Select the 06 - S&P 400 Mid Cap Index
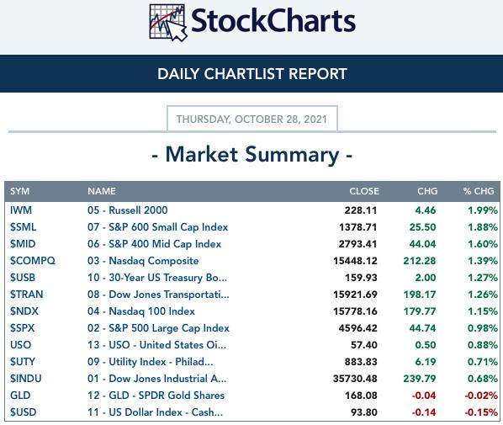 154,244
